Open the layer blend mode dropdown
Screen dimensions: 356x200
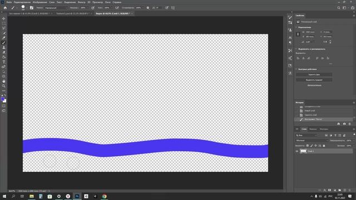[x=312, y=141]
